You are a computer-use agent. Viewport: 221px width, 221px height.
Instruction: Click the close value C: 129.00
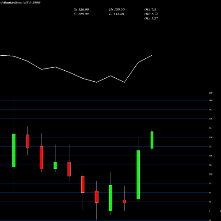tap(81, 14)
